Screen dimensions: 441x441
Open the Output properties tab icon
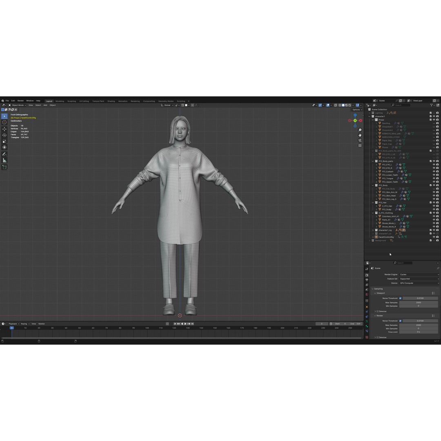pyautogui.click(x=367, y=280)
